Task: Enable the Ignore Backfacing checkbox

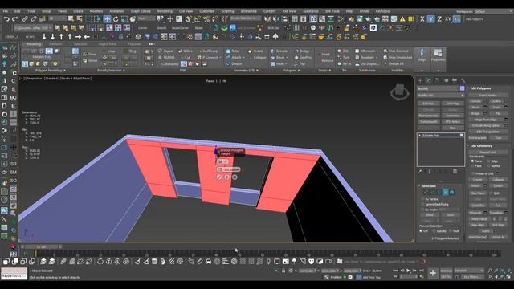Action: (x=422, y=204)
